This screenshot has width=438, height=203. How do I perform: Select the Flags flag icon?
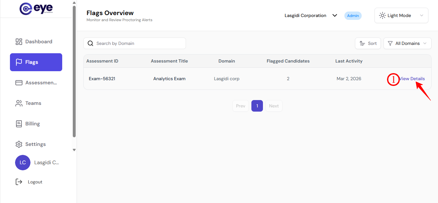point(19,62)
